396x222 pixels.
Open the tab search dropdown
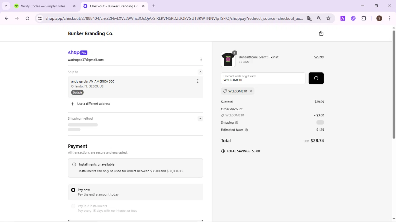click(6, 6)
